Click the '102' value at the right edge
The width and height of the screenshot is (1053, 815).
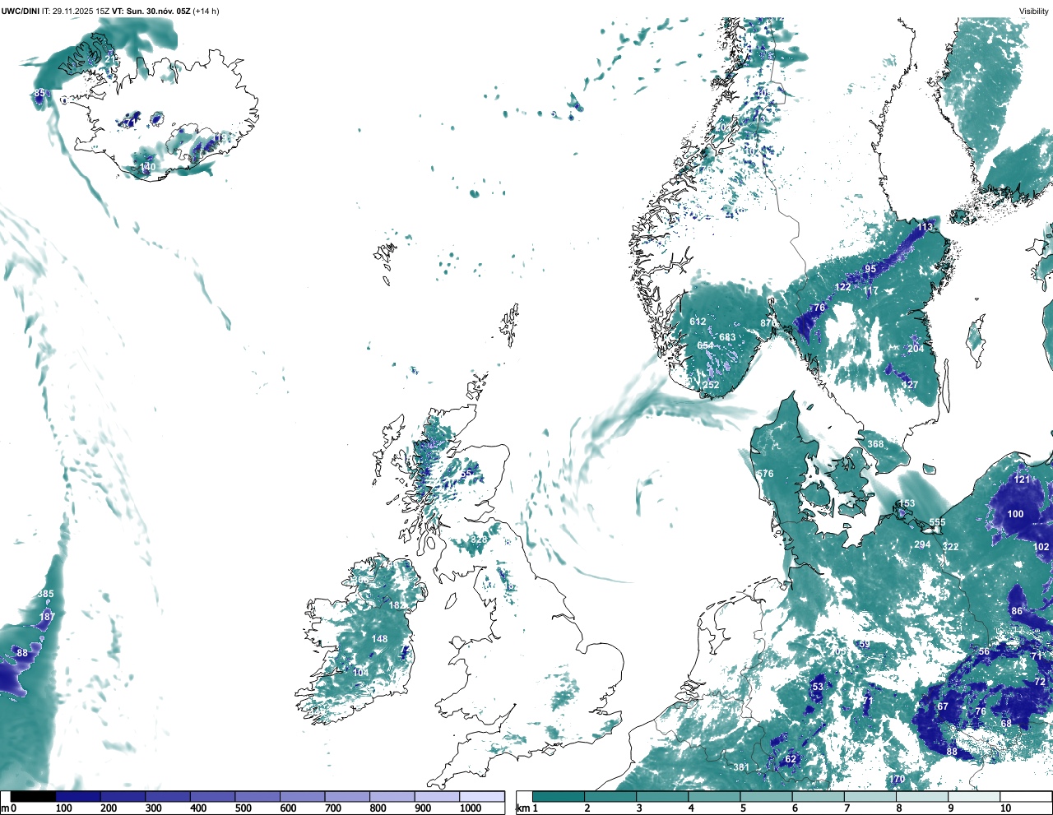point(1041,547)
